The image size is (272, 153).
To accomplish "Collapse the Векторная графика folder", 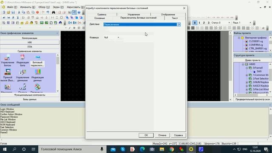I will point(239,38).
